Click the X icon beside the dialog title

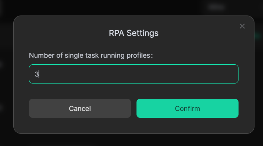tap(242, 26)
